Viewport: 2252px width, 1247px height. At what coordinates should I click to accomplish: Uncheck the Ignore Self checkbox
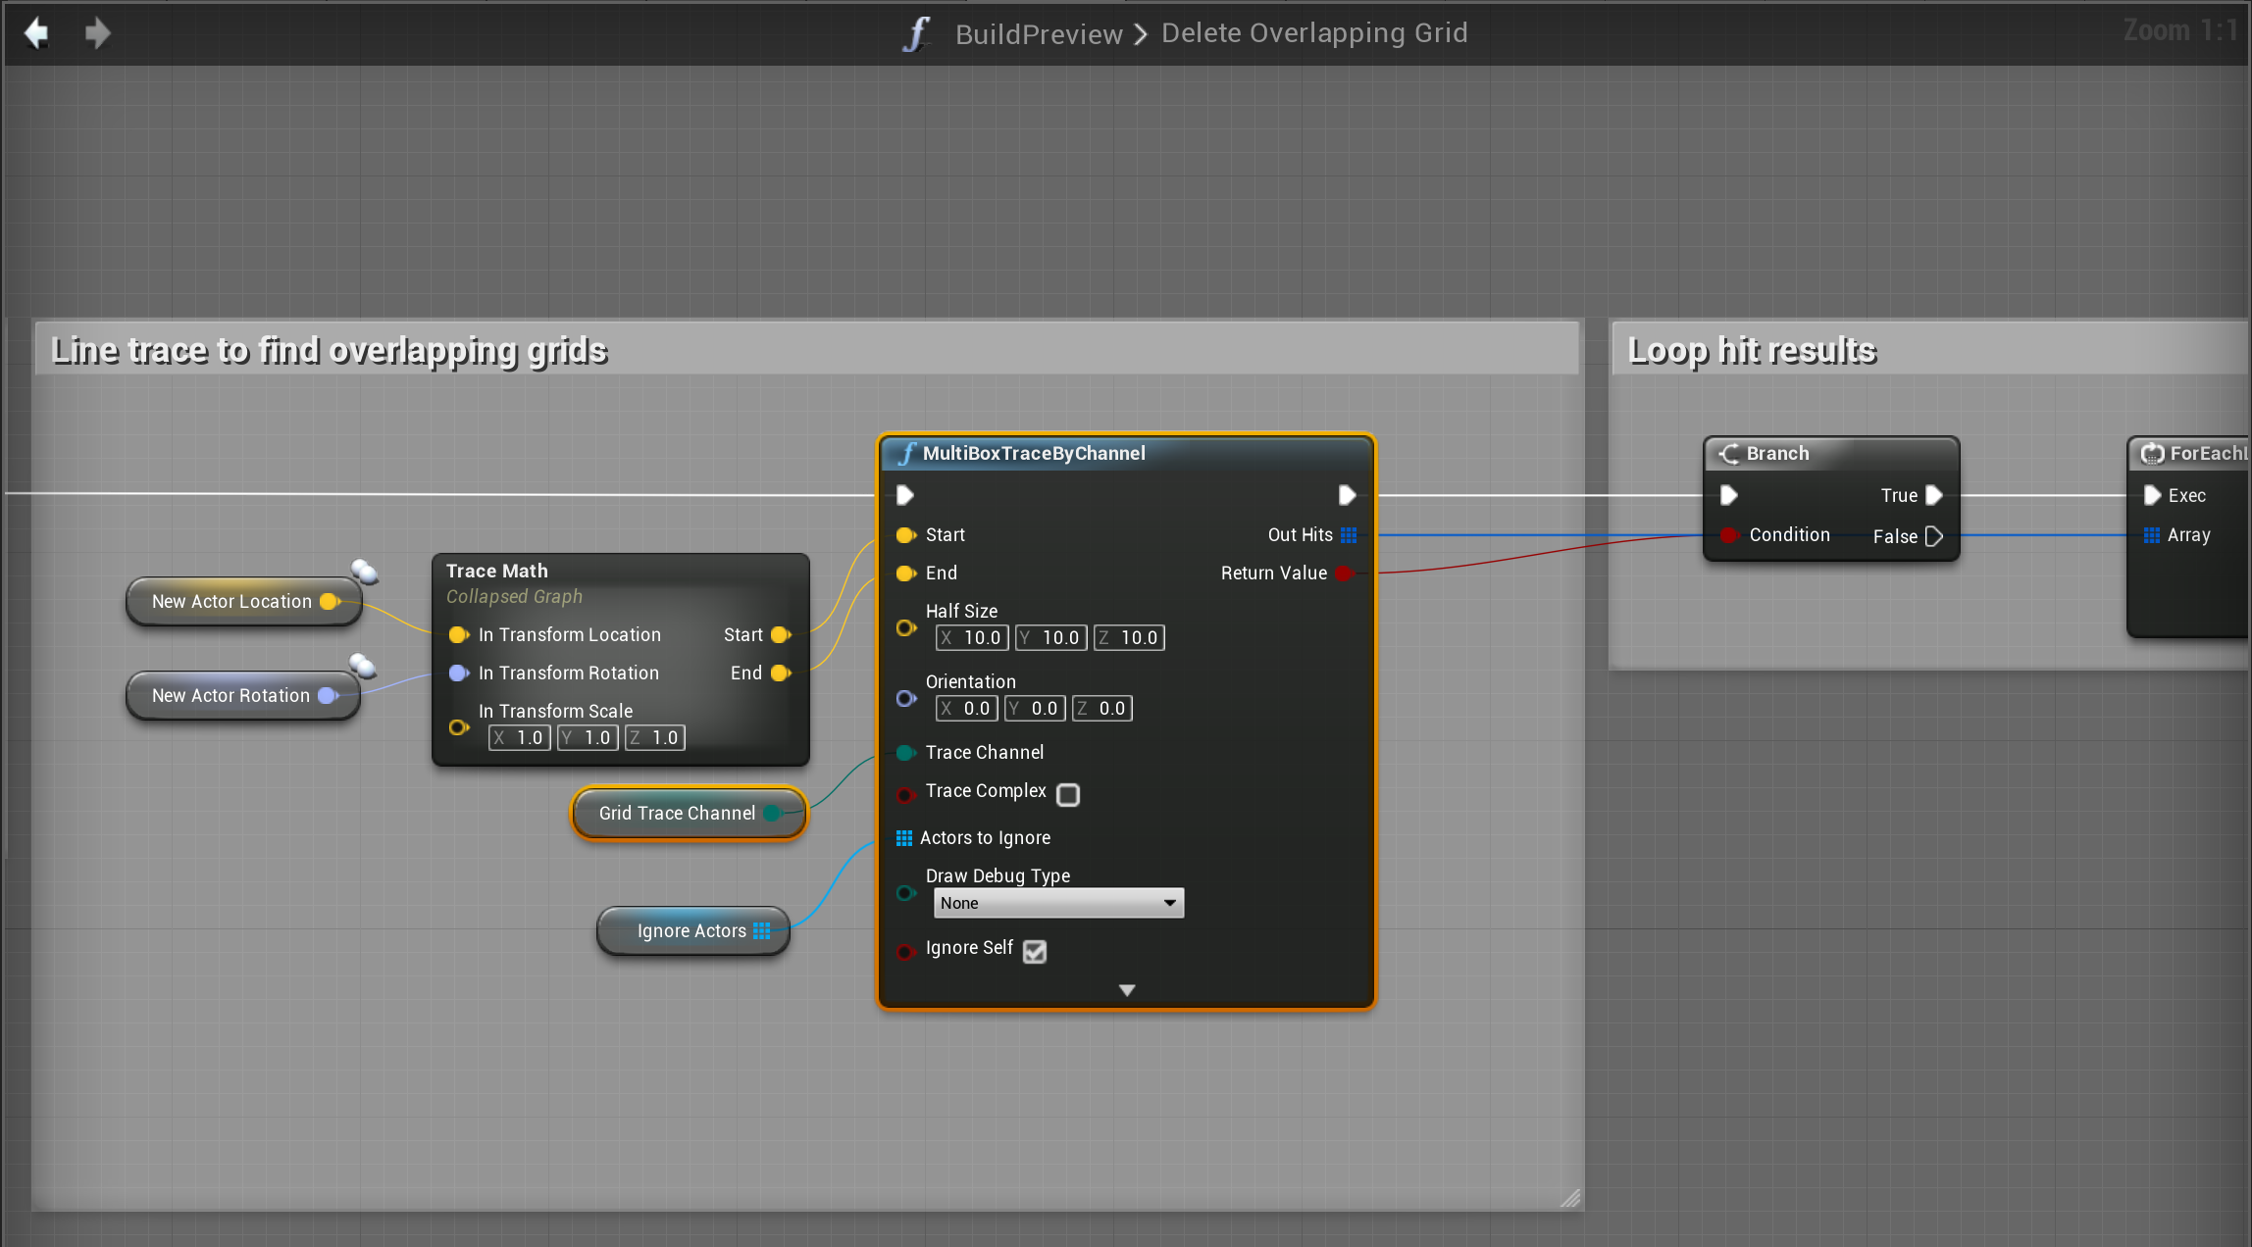point(1035,952)
